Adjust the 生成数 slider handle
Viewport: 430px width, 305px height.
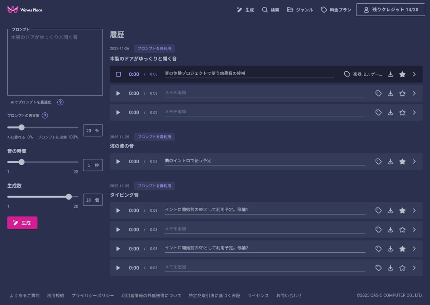[x=68, y=197]
